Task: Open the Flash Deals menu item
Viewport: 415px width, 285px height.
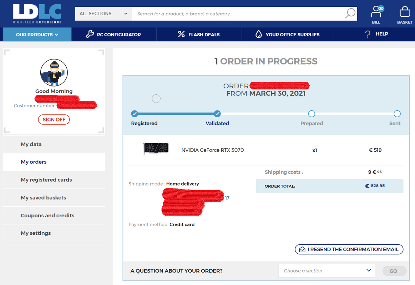Action: coord(199,35)
